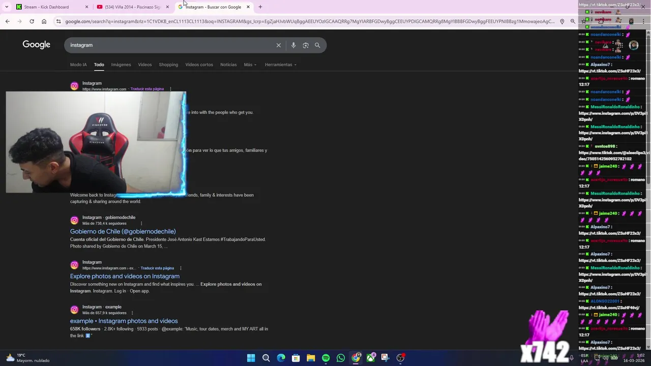Open the Imágenes results tab
Image resolution: width=651 pixels, height=366 pixels.
coord(121,65)
